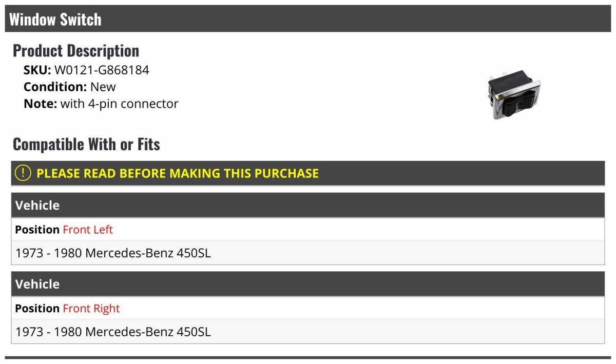Select the 450SL row under Front Right
Image resolution: width=616 pixels, height=364 pixels.
[308, 332]
